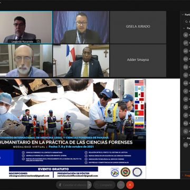
Task: Select the GJ participant avatar
Action: click(186, 75)
